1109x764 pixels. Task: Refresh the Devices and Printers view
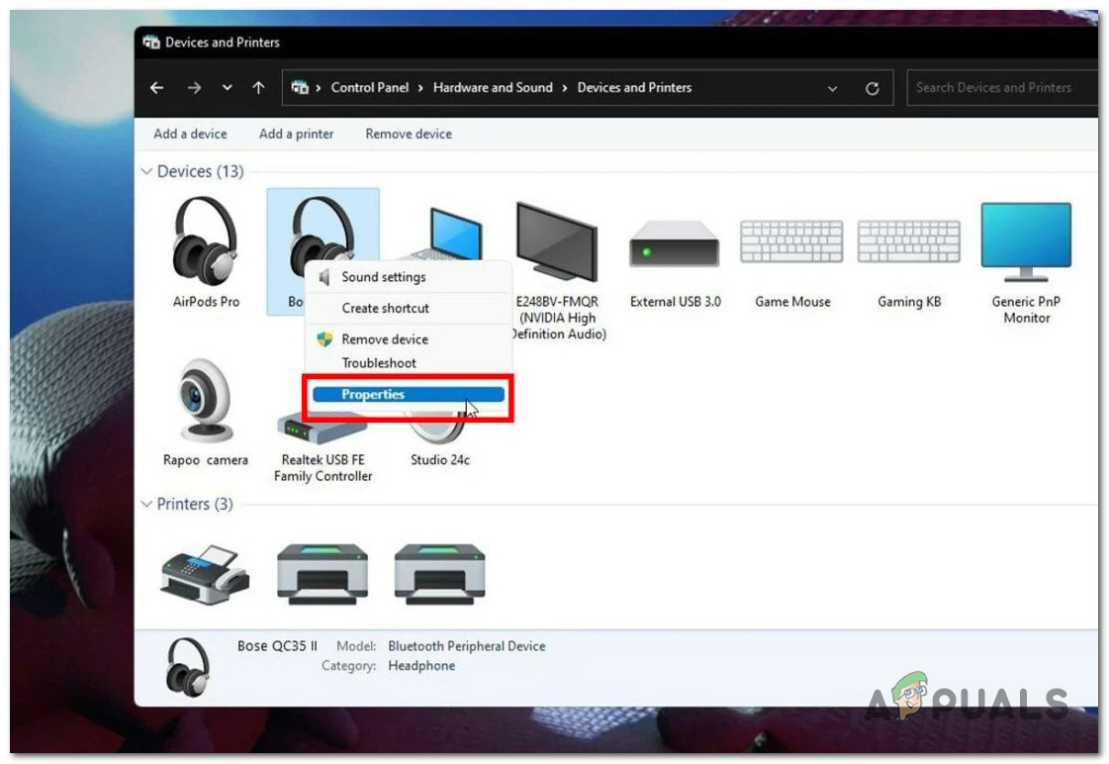875,87
